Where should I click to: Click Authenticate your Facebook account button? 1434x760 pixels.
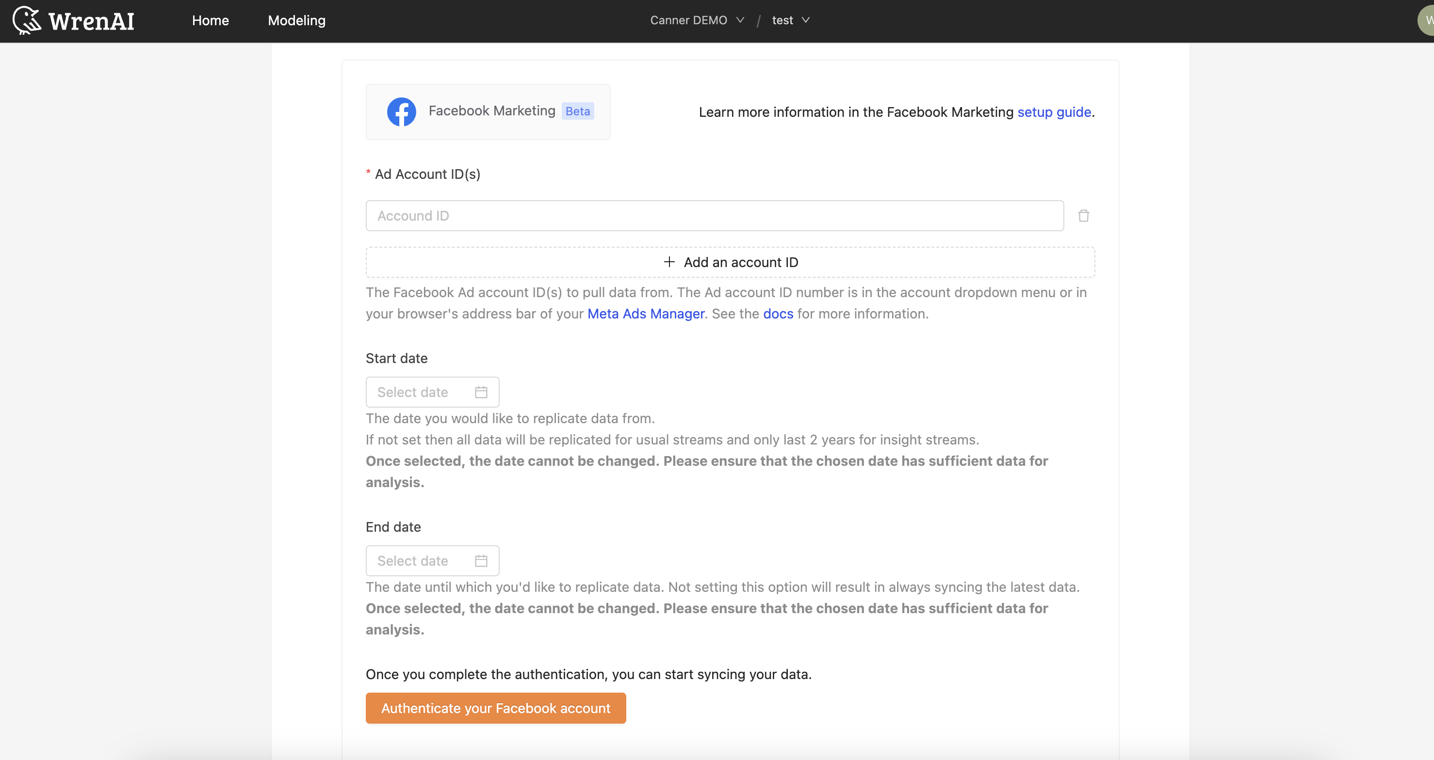pos(495,708)
